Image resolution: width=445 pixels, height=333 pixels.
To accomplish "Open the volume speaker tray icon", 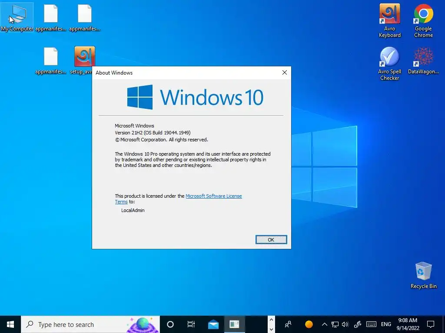I will [345, 324].
